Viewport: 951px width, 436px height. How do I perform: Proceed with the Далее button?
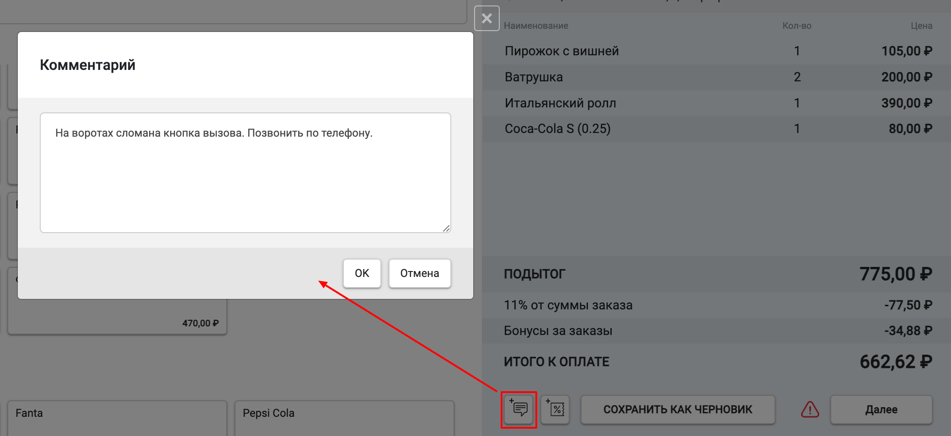pyautogui.click(x=881, y=409)
